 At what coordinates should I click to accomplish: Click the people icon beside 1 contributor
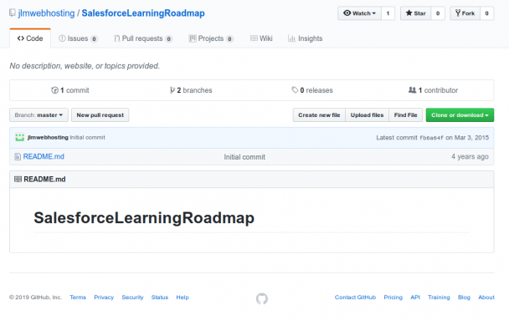pyautogui.click(x=412, y=90)
